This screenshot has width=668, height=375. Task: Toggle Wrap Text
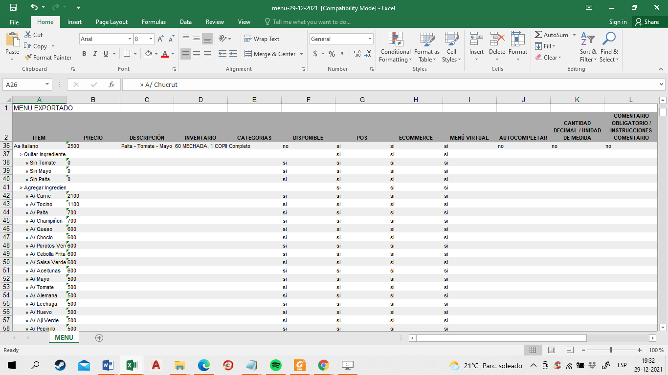(262, 39)
